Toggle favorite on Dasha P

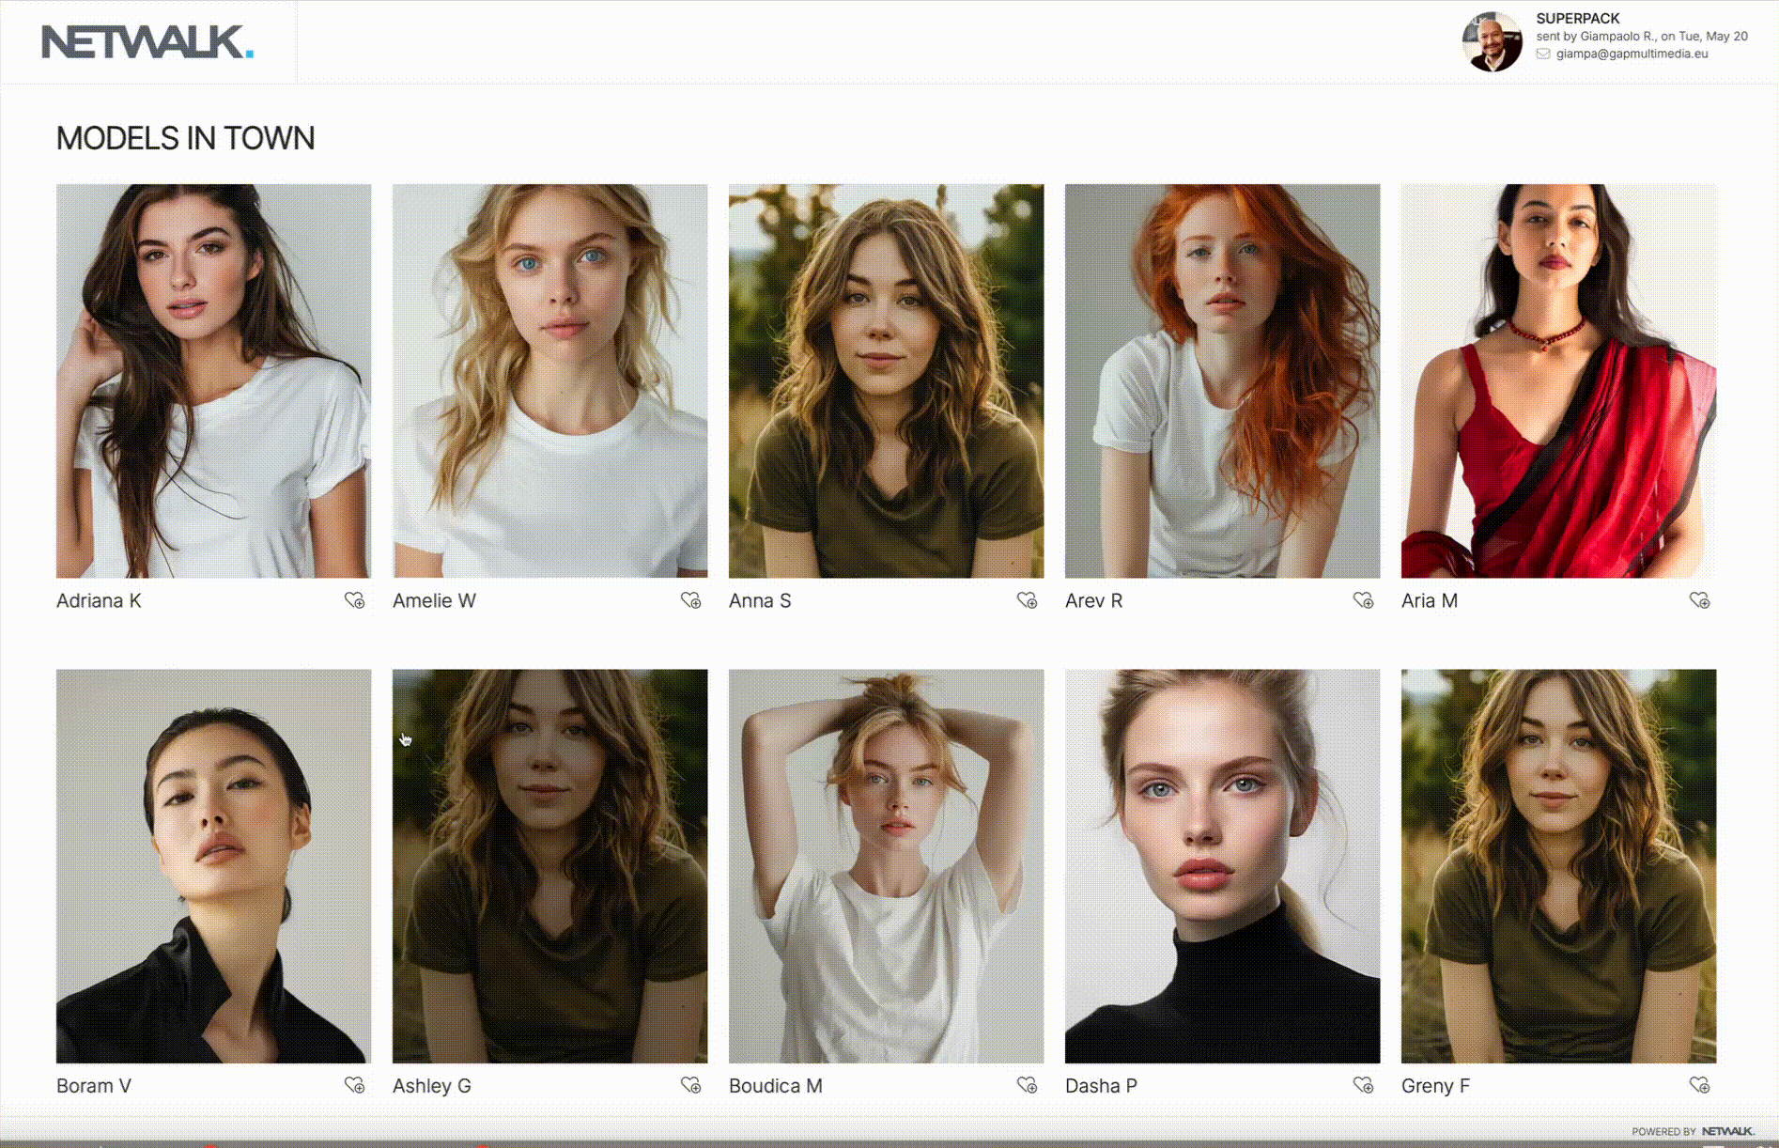click(1365, 1085)
